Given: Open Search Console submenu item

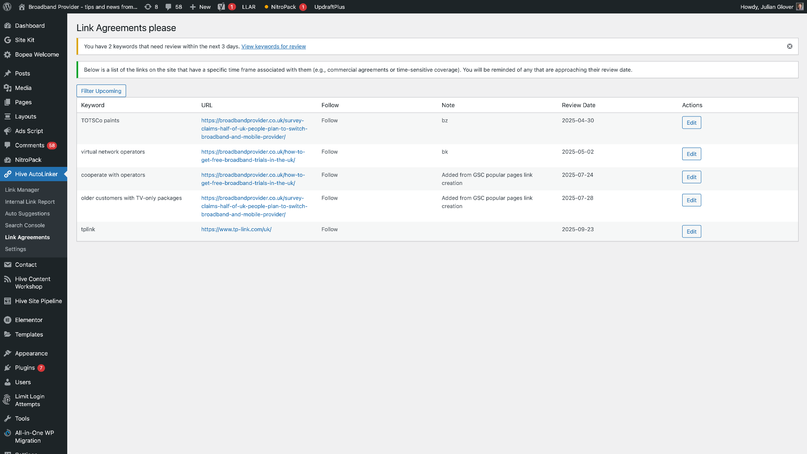Looking at the screenshot, I should pyautogui.click(x=25, y=225).
